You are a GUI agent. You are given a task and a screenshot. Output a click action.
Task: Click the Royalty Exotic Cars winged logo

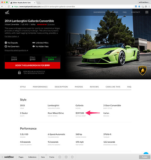[7, 12]
